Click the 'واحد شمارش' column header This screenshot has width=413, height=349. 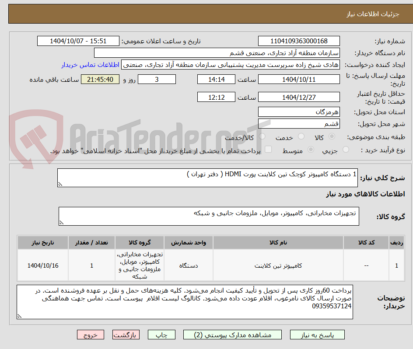coord(188,243)
